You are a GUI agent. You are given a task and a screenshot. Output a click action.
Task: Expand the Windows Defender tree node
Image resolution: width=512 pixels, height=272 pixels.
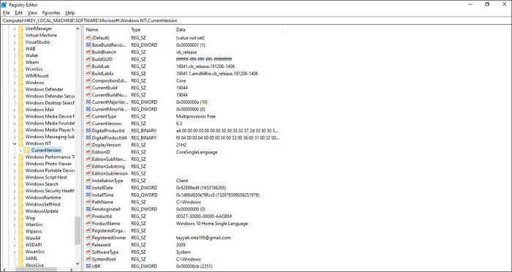point(15,89)
